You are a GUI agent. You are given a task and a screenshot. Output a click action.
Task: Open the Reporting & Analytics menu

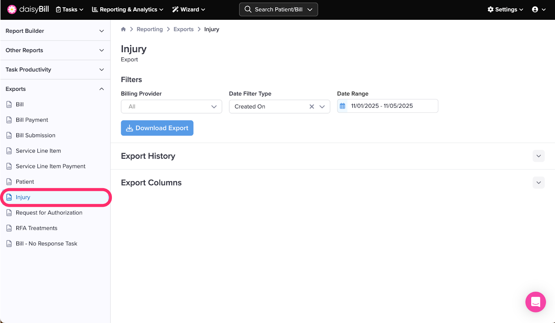pos(127,9)
